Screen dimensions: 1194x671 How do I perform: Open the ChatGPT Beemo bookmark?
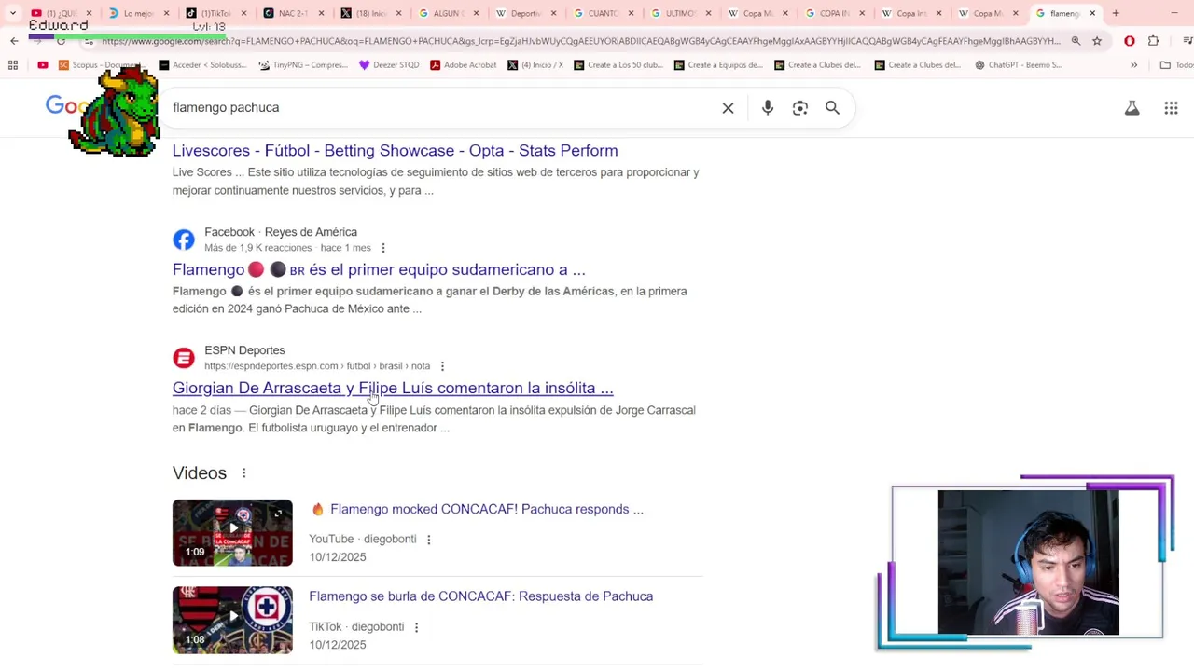[1019, 65]
